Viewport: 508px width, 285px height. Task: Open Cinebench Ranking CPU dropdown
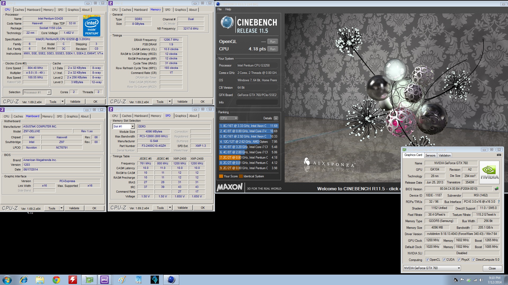pos(229,118)
